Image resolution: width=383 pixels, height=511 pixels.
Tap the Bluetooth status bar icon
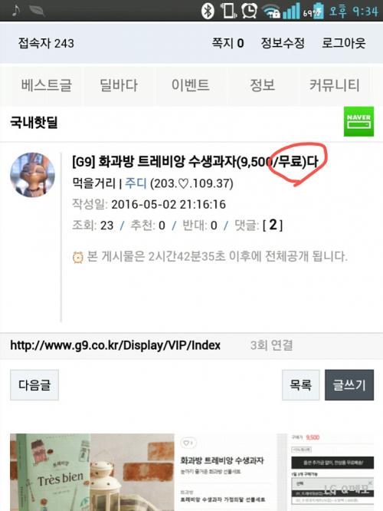208,12
